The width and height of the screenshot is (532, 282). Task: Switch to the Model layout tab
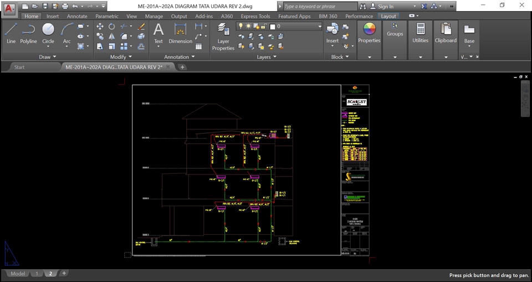coord(18,274)
